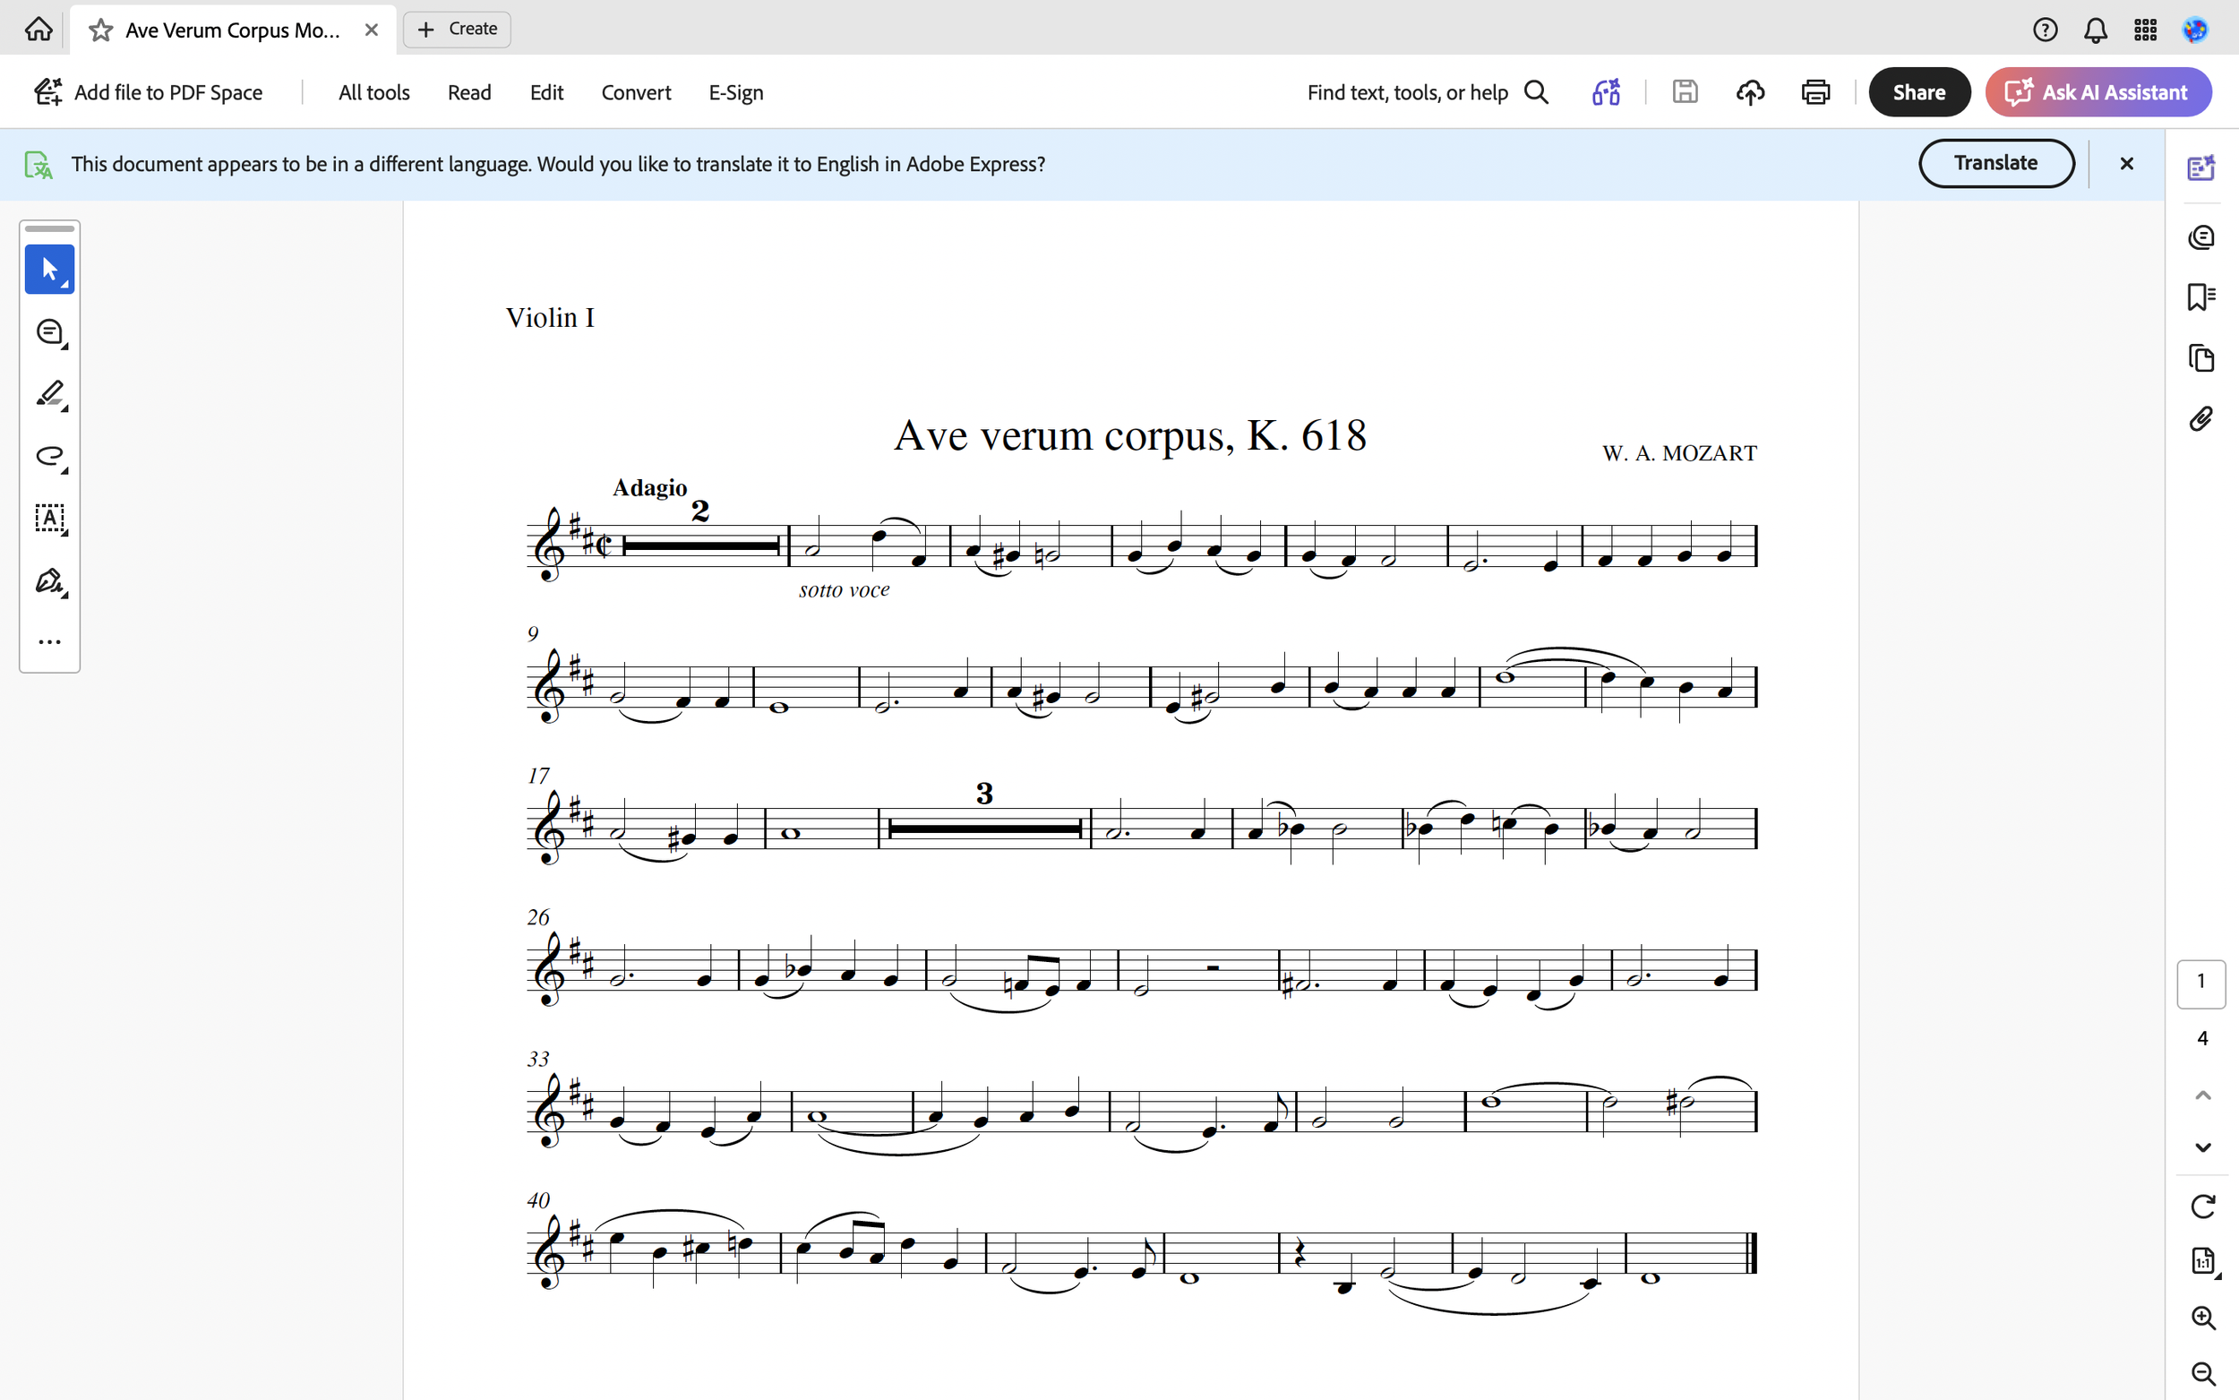Screen dimensions: 2239x1400
Task: Select the Add text box tool
Action: point(50,519)
